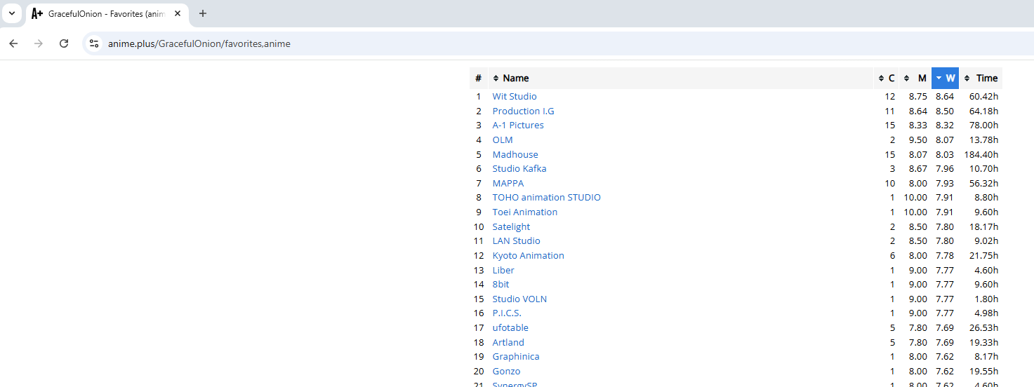Open the Artland link
Viewport: 1034px width, 387px height.
(x=508, y=343)
